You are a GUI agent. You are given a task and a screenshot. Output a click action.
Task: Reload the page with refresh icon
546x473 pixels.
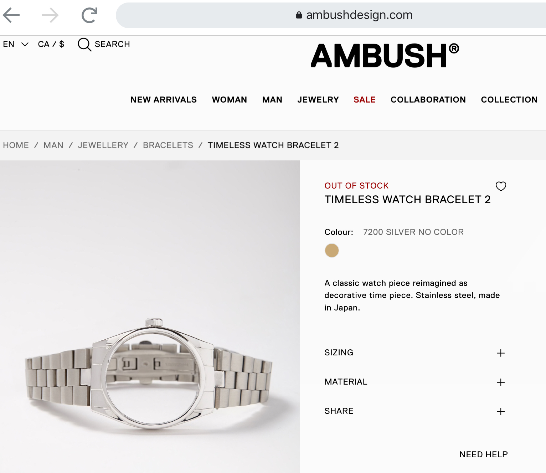click(x=89, y=15)
